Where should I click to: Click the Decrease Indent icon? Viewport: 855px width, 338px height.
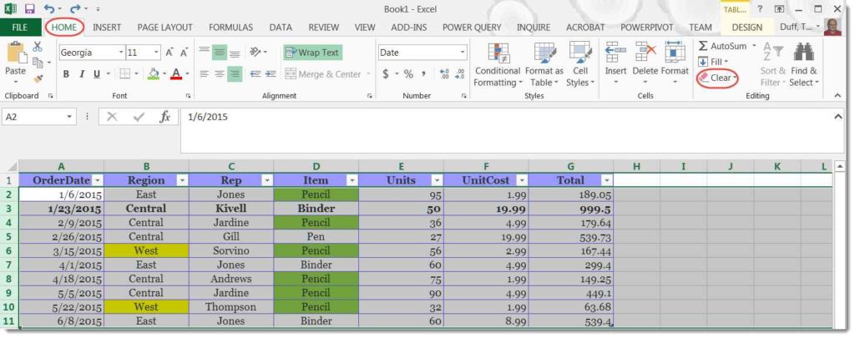pyautogui.click(x=255, y=73)
